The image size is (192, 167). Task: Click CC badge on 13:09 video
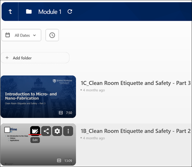tap(59, 160)
